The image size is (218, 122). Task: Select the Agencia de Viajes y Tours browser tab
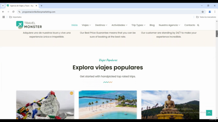[22, 6]
